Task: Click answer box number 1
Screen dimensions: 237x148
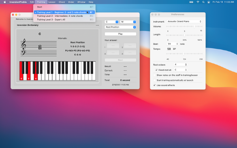Action: coord(113,45)
